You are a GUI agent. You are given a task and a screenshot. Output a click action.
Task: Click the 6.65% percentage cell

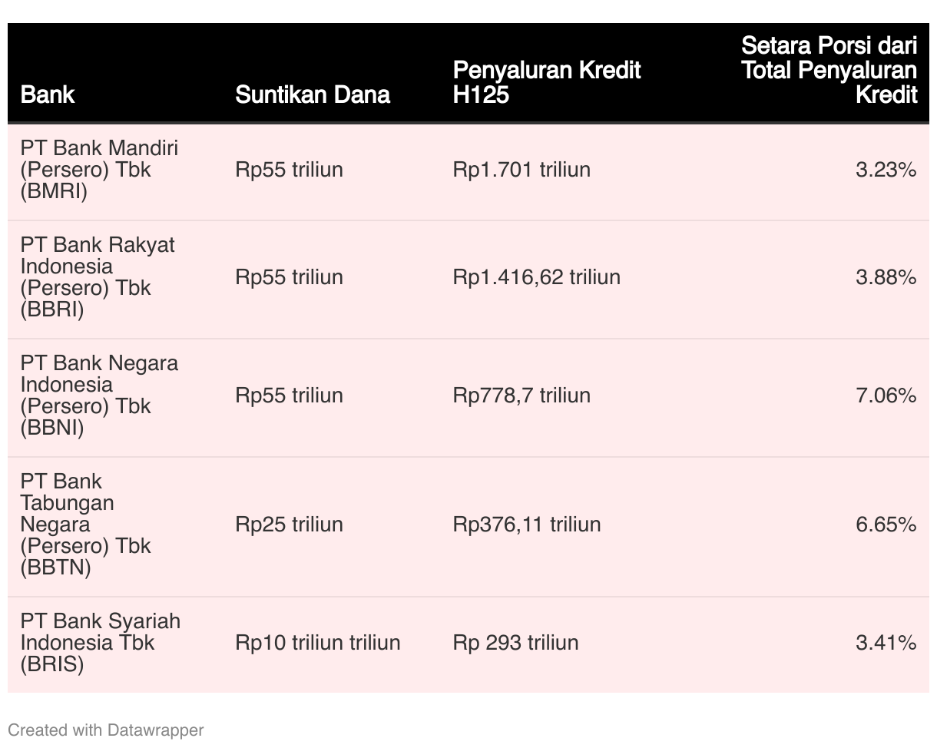coord(886,525)
